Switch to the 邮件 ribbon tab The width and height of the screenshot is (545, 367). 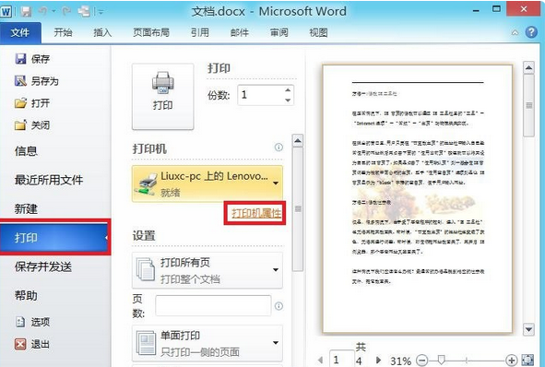pos(240,32)
